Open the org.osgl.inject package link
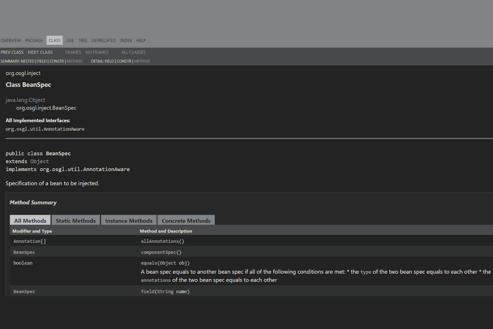 (23, 73)
